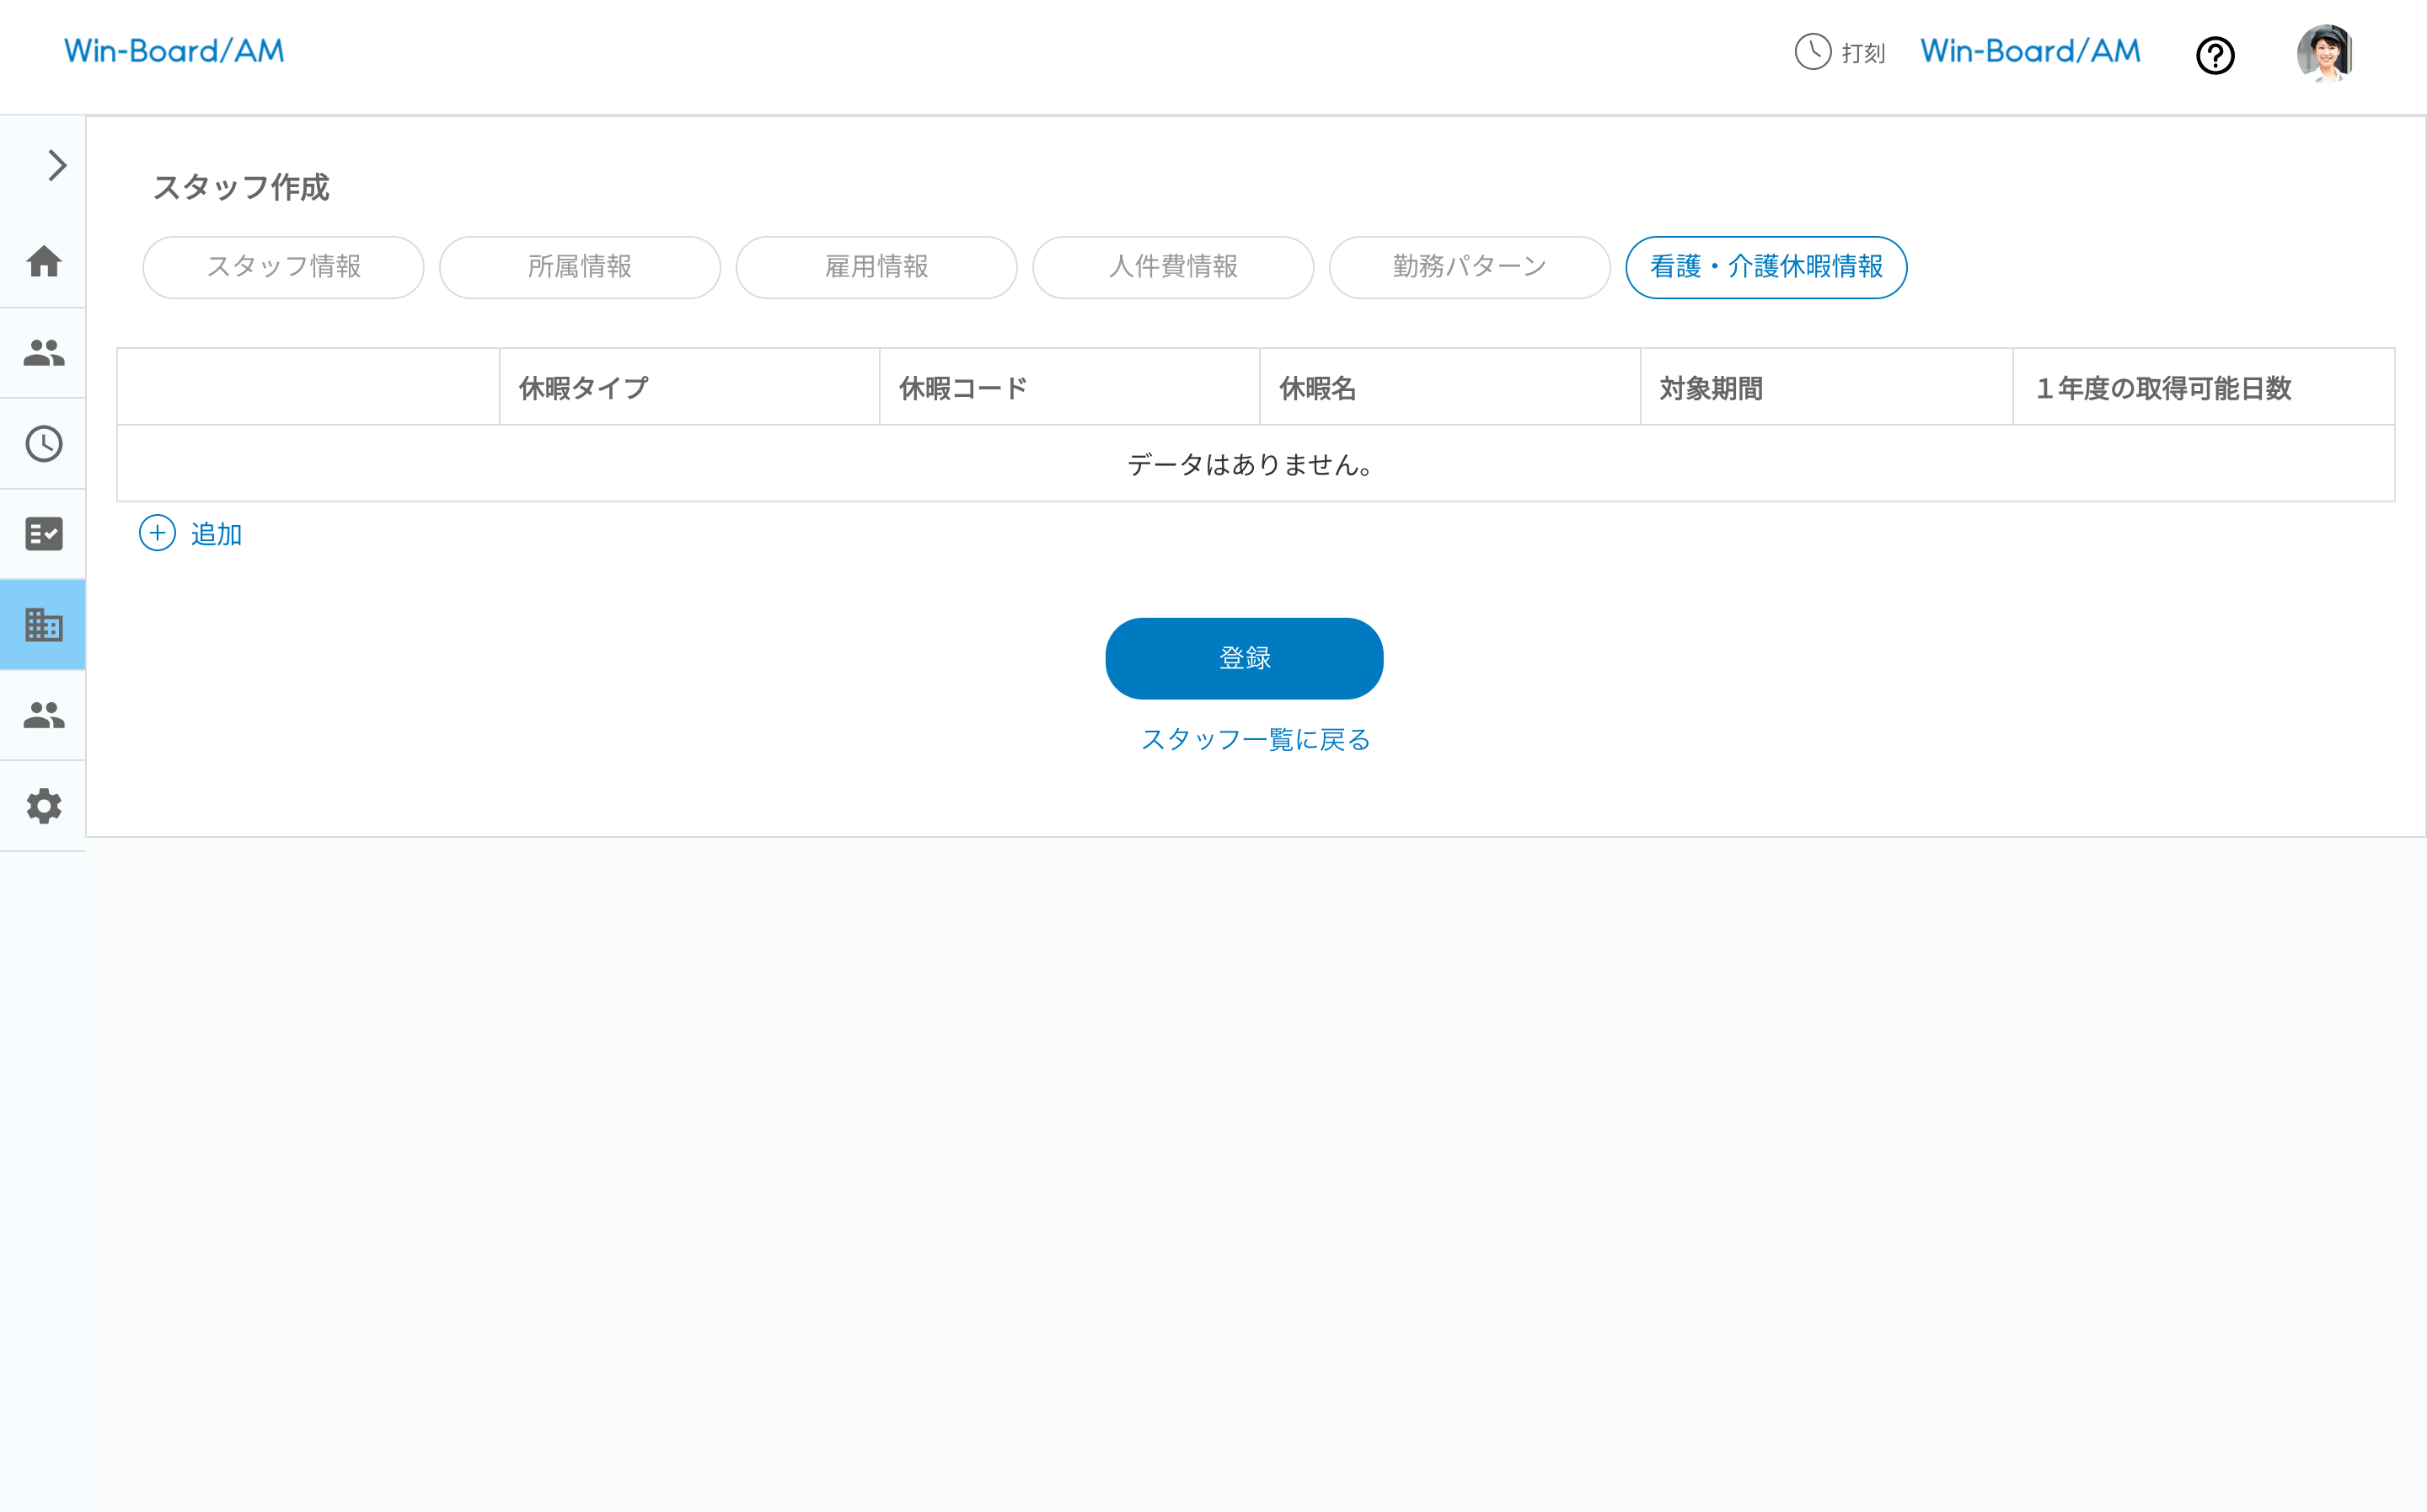Select the 雇用情報 tab

click(x=876, y=267)
